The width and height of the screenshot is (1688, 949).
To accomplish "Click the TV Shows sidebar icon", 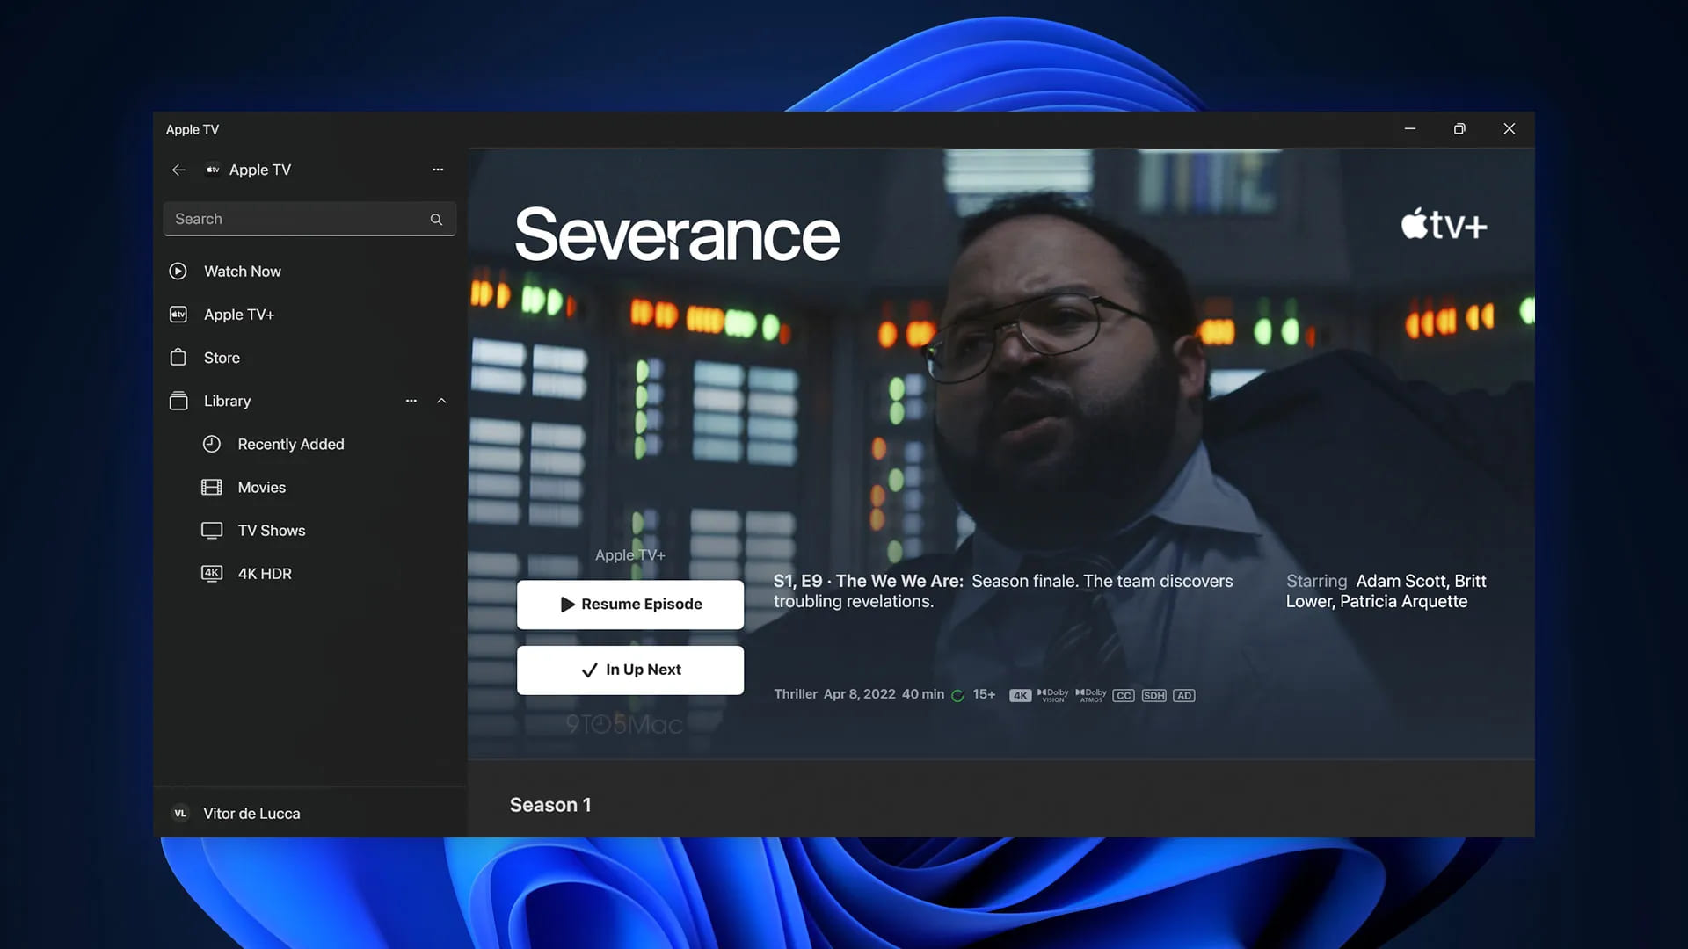I will pos(211,531).
